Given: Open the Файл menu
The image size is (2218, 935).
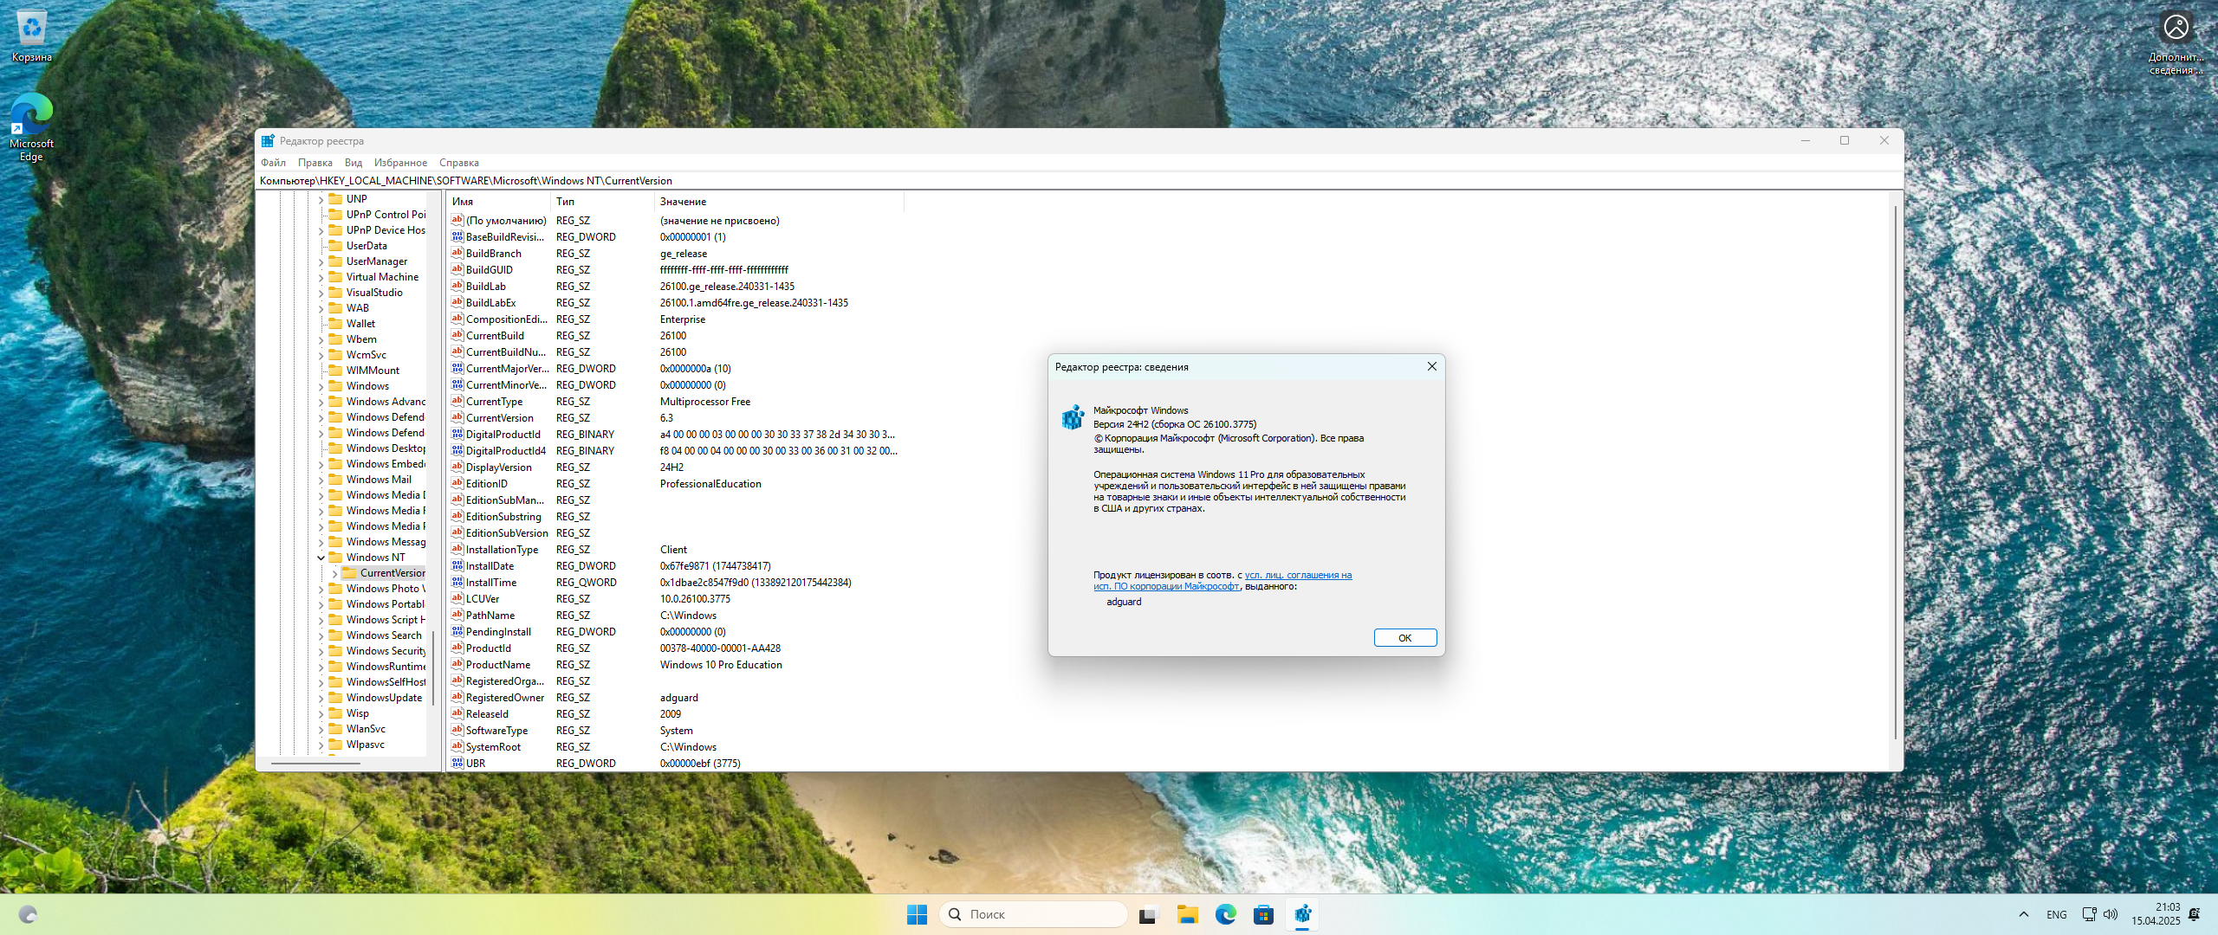Looking at the screenshot, I should (x=271, y=162).
